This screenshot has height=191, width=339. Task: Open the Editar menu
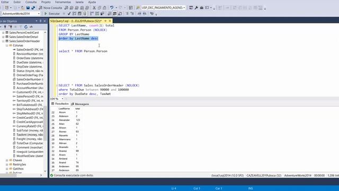[5, 2]
